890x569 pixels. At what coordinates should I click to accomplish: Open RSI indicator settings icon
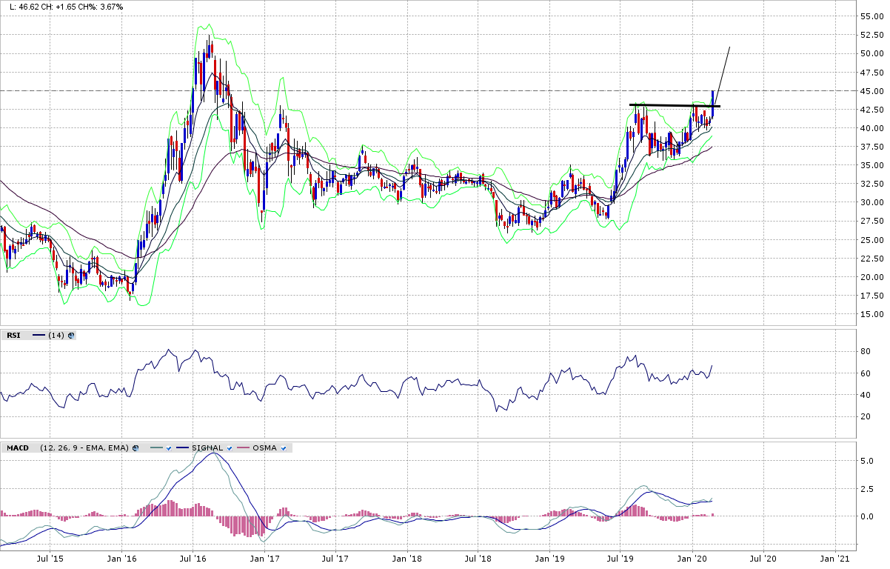[71, 336]
